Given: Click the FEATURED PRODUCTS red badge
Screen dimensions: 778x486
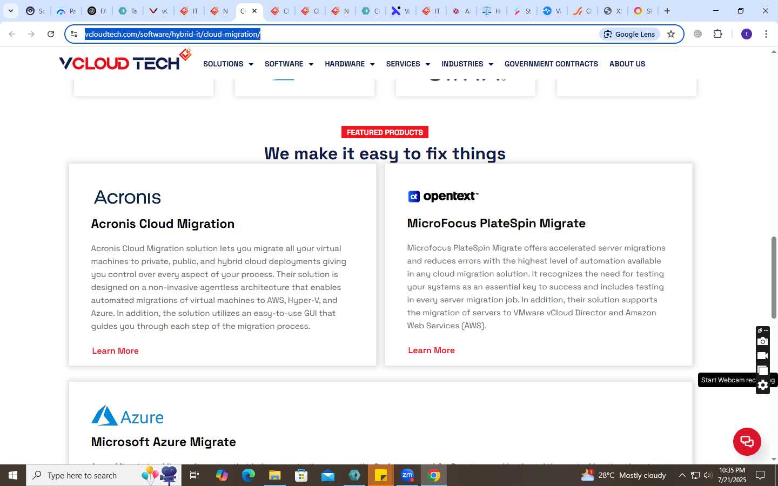Looking at the screenshot, I should click(x=385, y=132).
